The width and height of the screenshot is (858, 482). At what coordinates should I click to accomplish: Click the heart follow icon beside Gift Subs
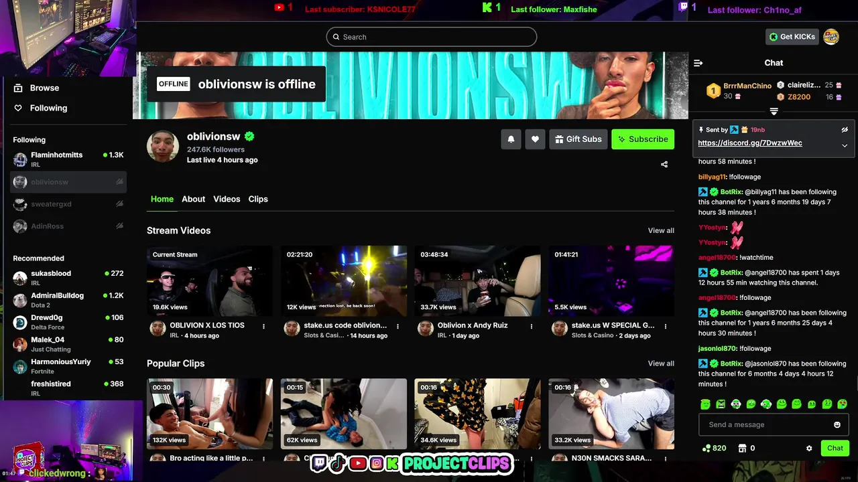pyautogui.click(x=535, y=139)
